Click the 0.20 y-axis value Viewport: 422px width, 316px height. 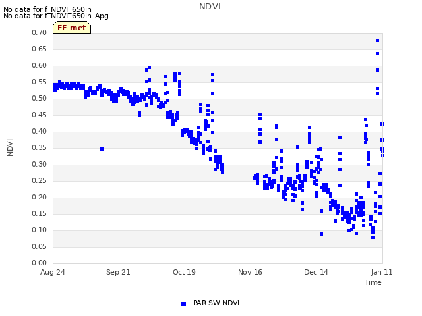pos(40,197)
